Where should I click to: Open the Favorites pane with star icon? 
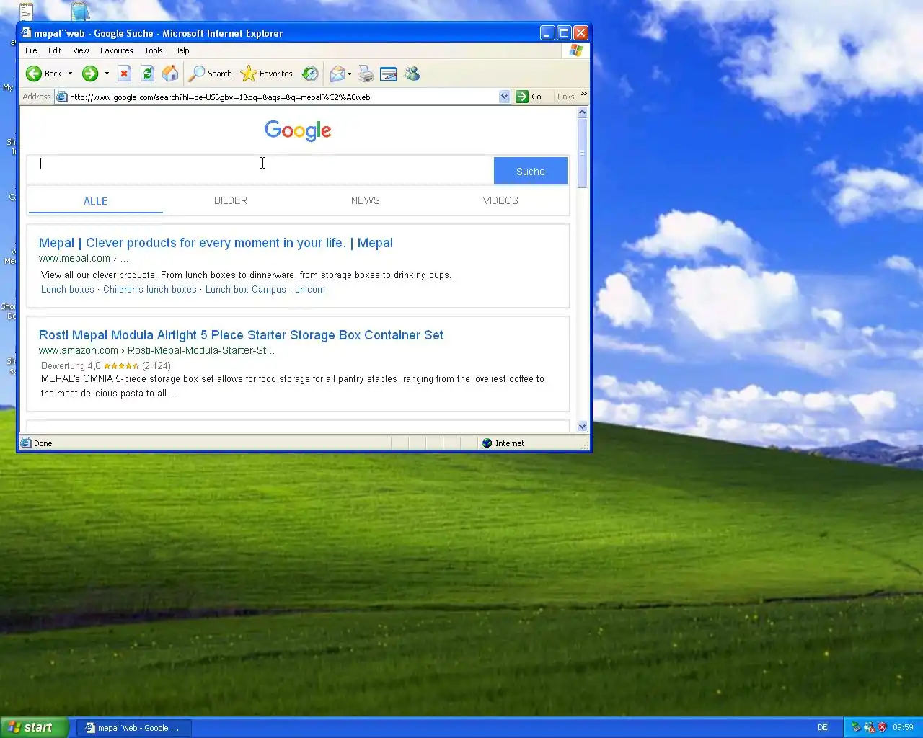248,74
